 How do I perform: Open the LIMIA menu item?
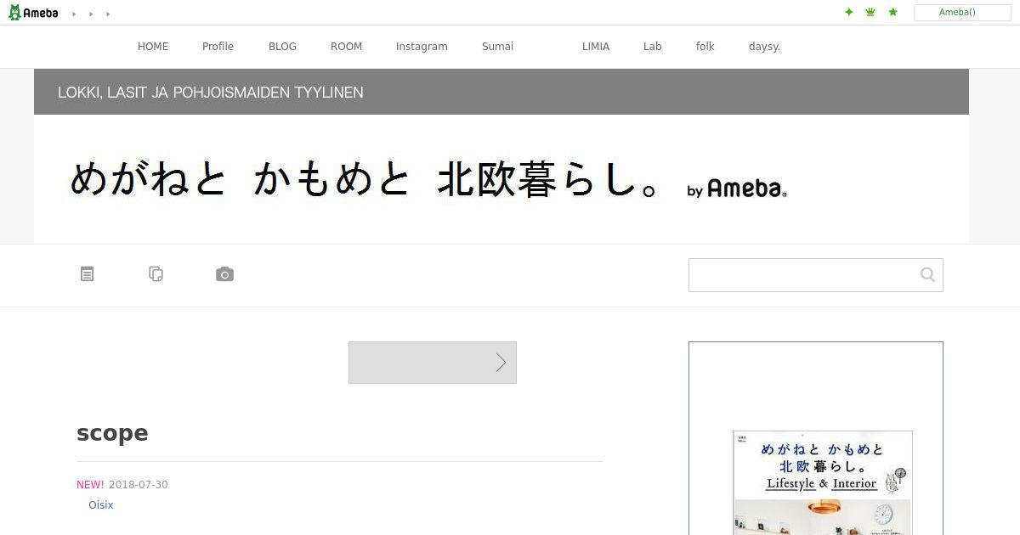click(596, 47)
